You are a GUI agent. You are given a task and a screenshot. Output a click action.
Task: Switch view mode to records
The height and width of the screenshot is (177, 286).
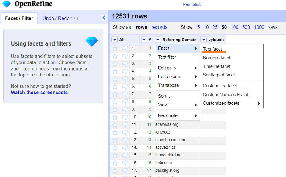159,27
